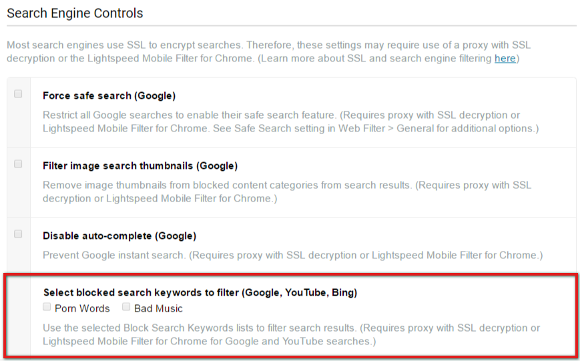Click the Search Engine Controls heading
The height and width of the screenshot is (361, 580).
coord(75,13)
